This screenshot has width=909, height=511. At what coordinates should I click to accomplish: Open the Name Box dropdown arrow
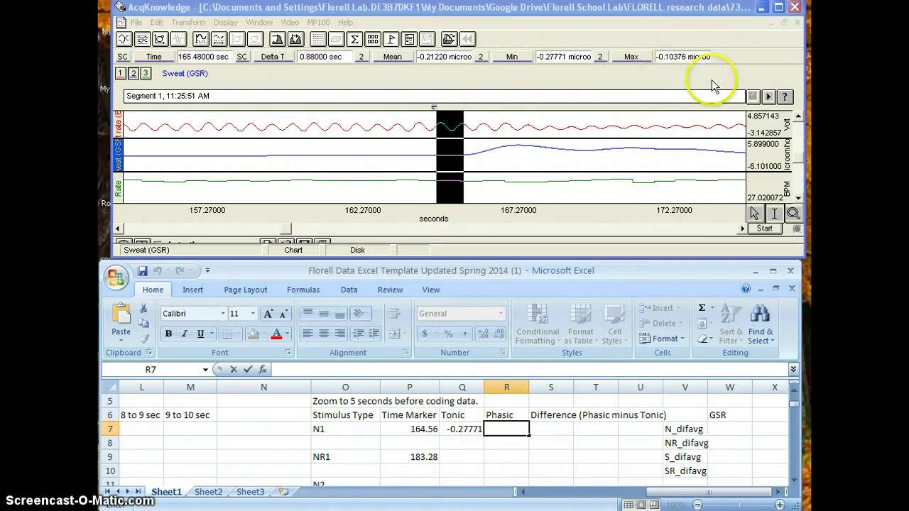(205, 370)
